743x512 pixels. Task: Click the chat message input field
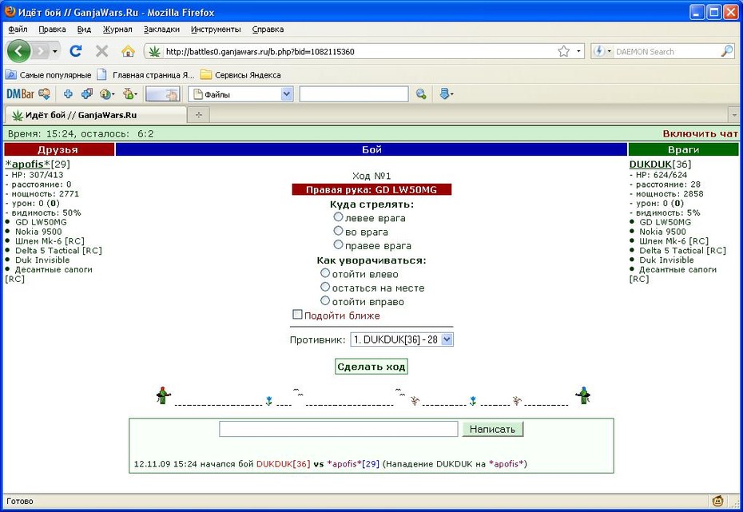pyautogui.click(x=338, y=429)
